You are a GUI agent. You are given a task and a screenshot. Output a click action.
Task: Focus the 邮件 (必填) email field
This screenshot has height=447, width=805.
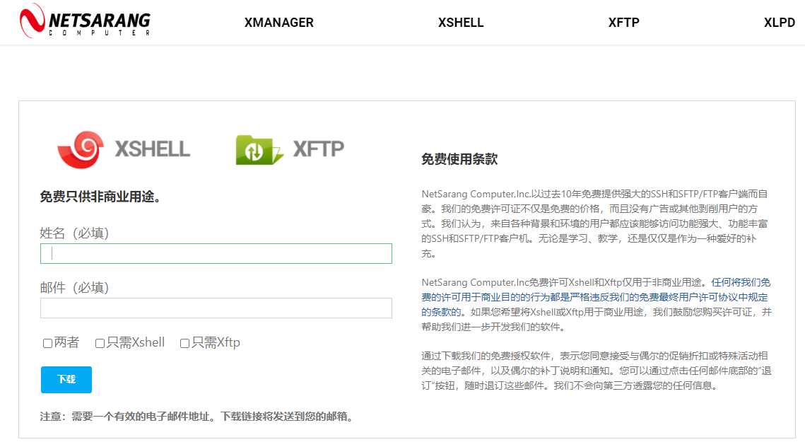pos(216,308)
